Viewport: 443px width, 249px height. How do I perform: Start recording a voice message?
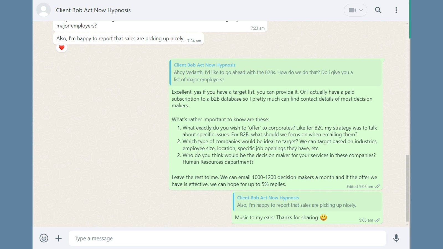(396, 238)
